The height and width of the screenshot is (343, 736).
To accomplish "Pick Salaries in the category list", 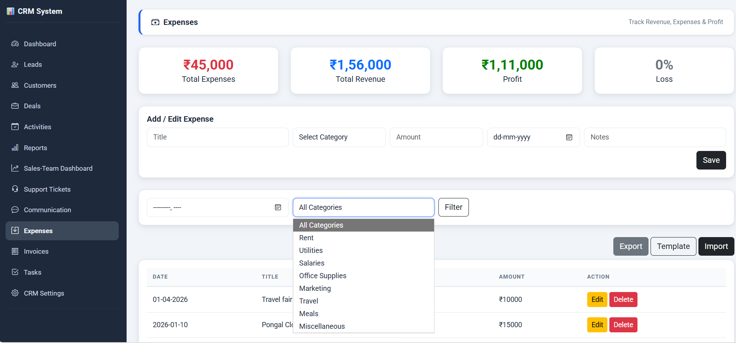I will pyautogui.click(x=363, y=263).
